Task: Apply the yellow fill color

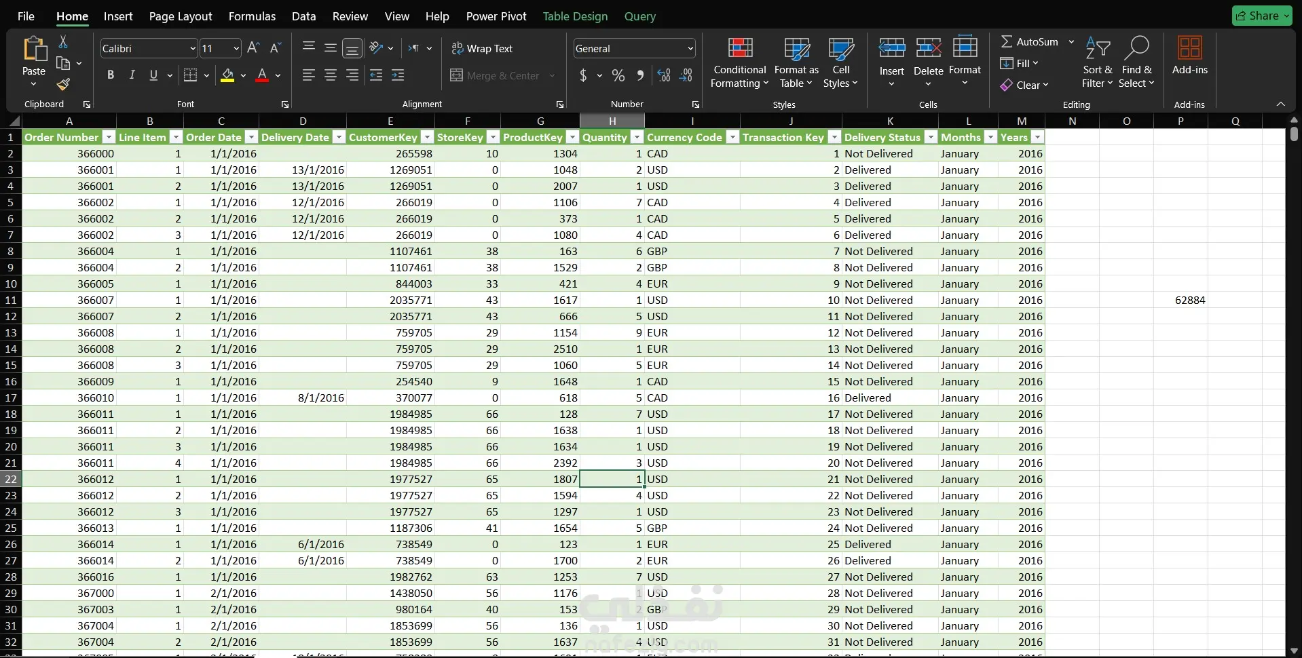Action: click(x=227, y=75)
